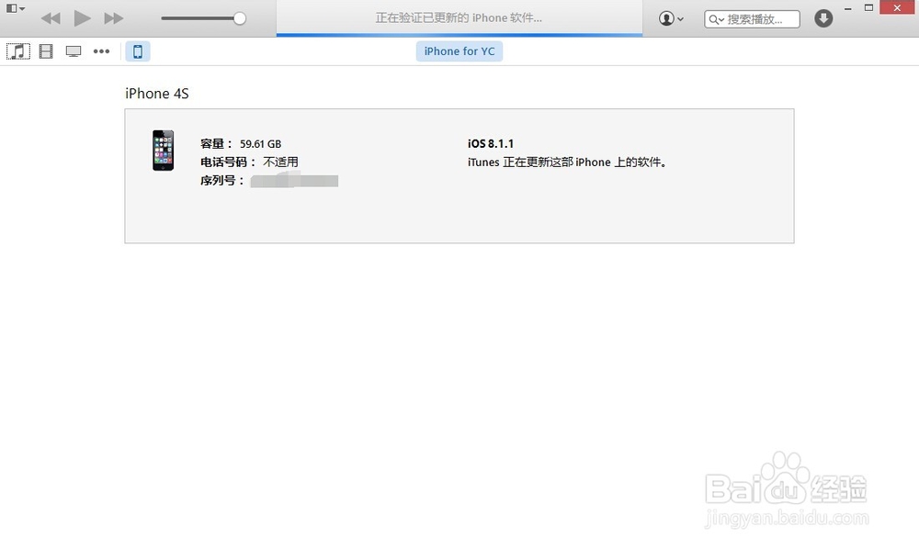Close the iTunes window

[897, 7]
